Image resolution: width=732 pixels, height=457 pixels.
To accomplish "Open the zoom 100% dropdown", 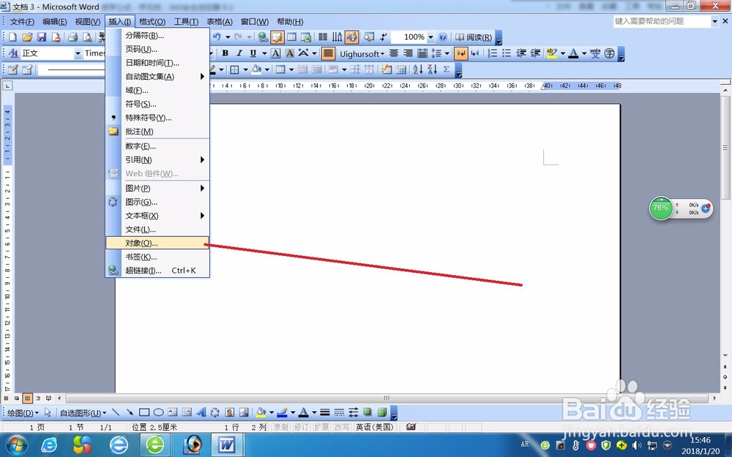I will (430, 37).
